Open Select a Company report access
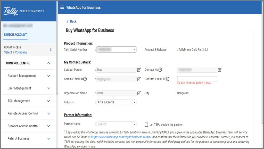264x149 pixels. coord(28,50)
